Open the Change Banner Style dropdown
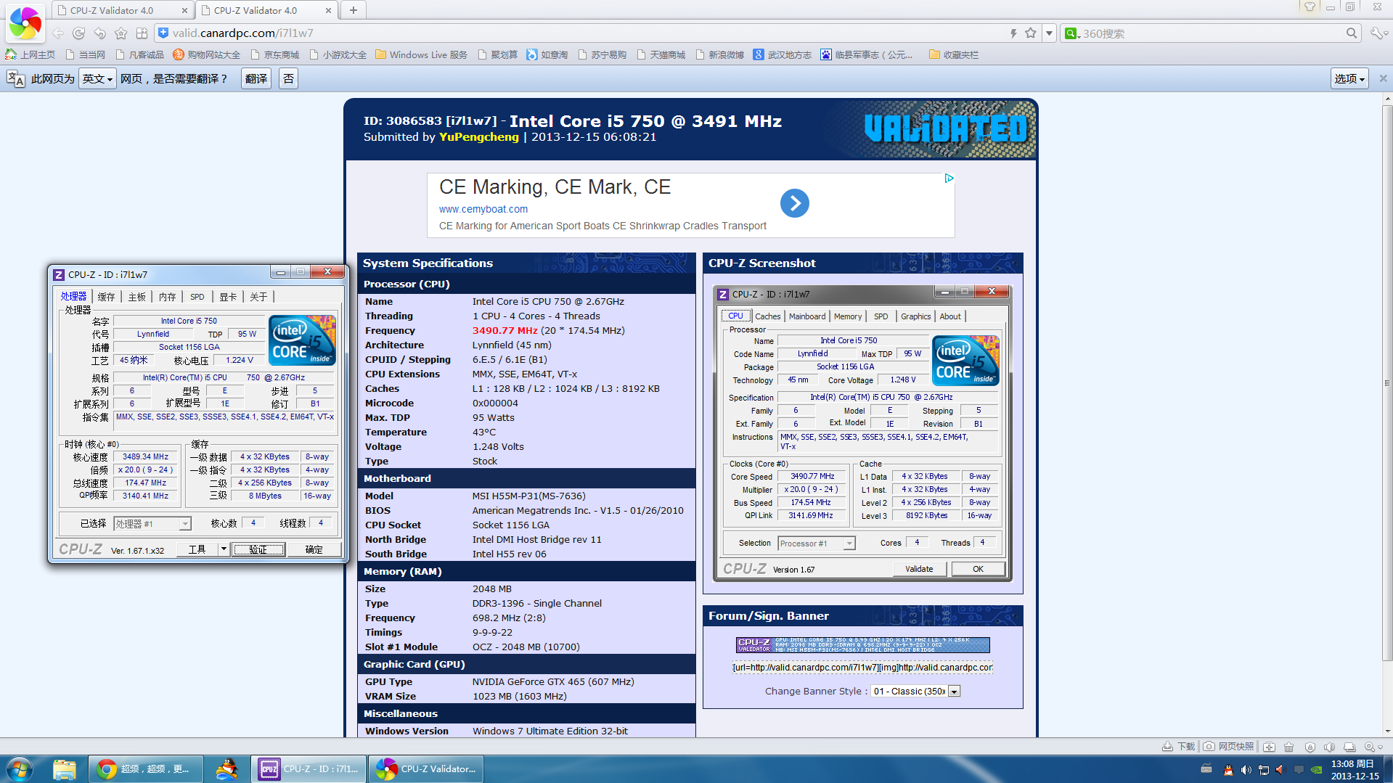1393x783 pixels. 915,691
